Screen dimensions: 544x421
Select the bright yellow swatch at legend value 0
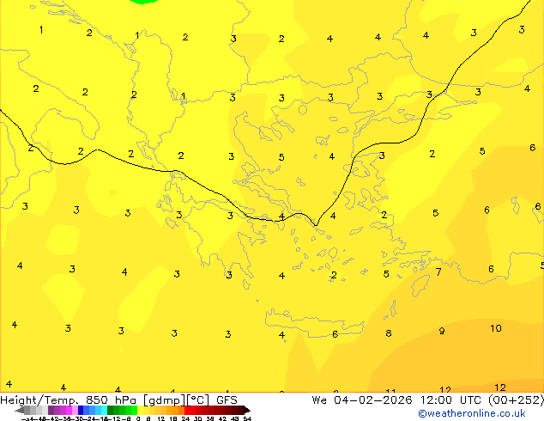[x=140, y=410]
